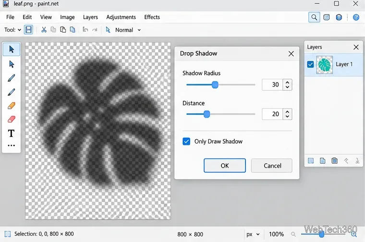Screen dimensions: 365x242
Task: Increase Distance with up stepper arrow
Action: [287, 112]
